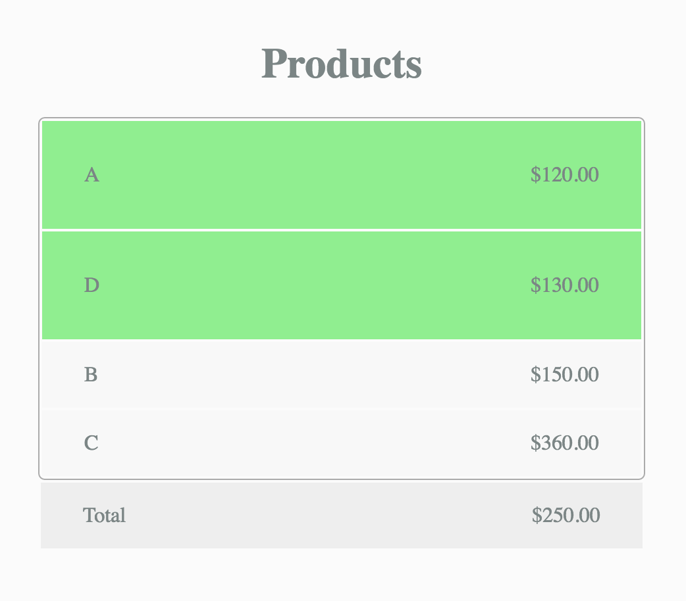The width and height of the screenshot is (686, 601).
Task: Select the product B row
Action: click(x=342, y=375)
